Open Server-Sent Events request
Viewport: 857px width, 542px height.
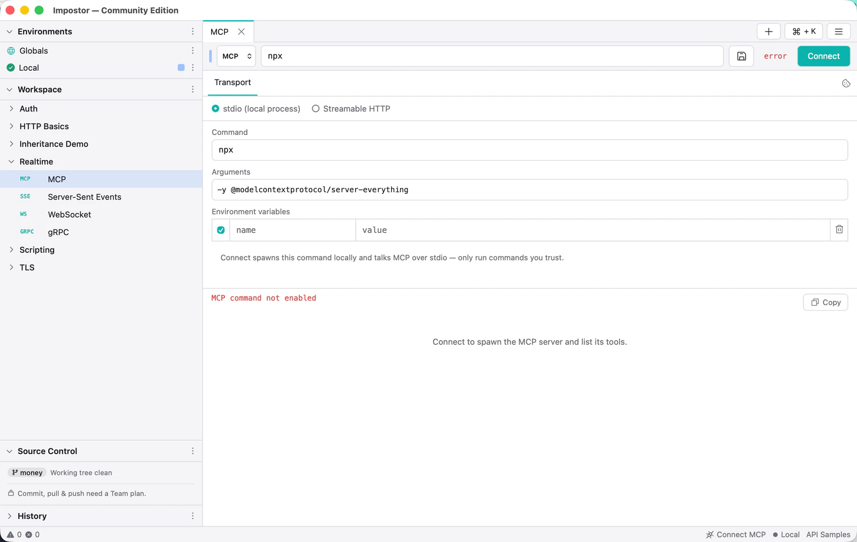click(101, 197)
